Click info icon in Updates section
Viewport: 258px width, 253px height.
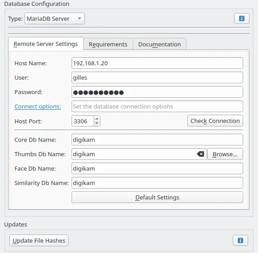pyautogui.click(x=240, y=240)
